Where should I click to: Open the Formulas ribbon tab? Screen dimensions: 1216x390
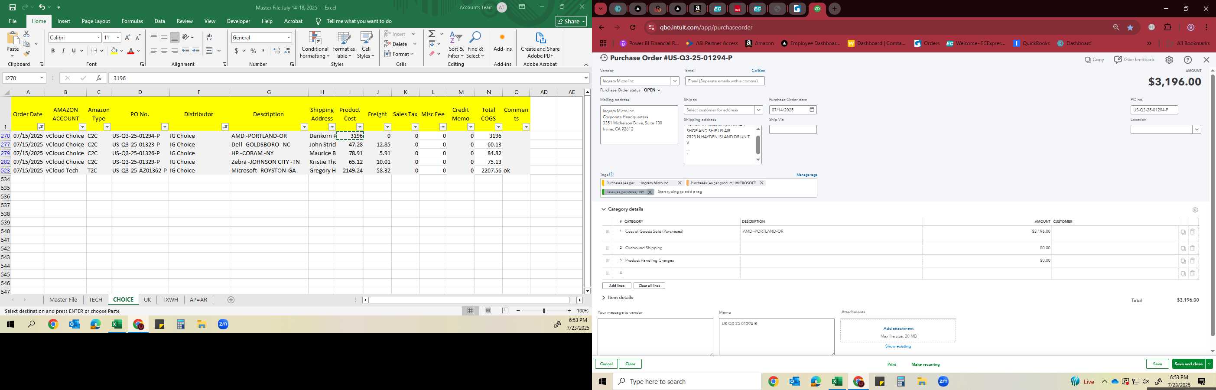click(x=132, y=21)
